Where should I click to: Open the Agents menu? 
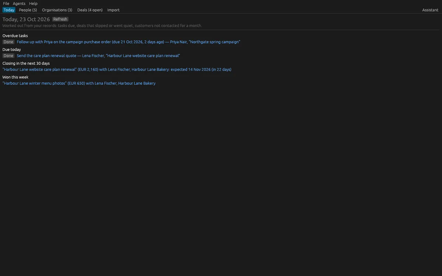(x=19, y=3)
